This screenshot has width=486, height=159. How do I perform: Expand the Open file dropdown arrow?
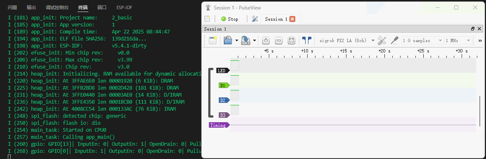click(237, 40)
